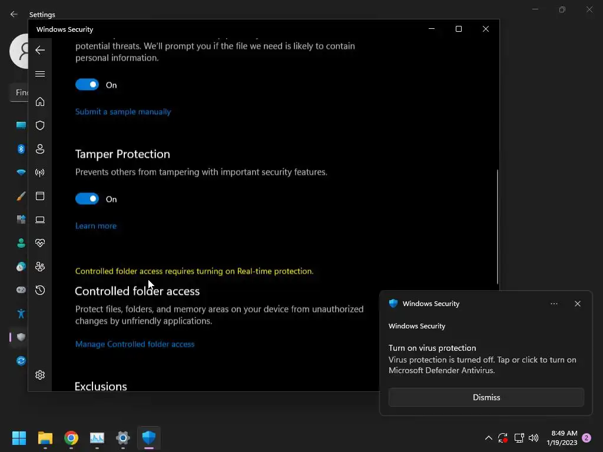Open Network & internet in Settings sidebar
603x452 pixels.
pyautogui.click(x=21, y=172)
